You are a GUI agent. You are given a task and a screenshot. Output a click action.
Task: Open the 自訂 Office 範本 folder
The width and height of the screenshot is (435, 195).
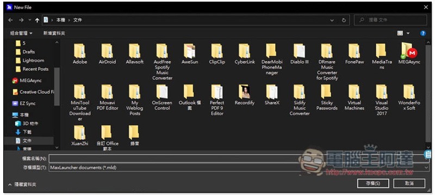(107, 138)
